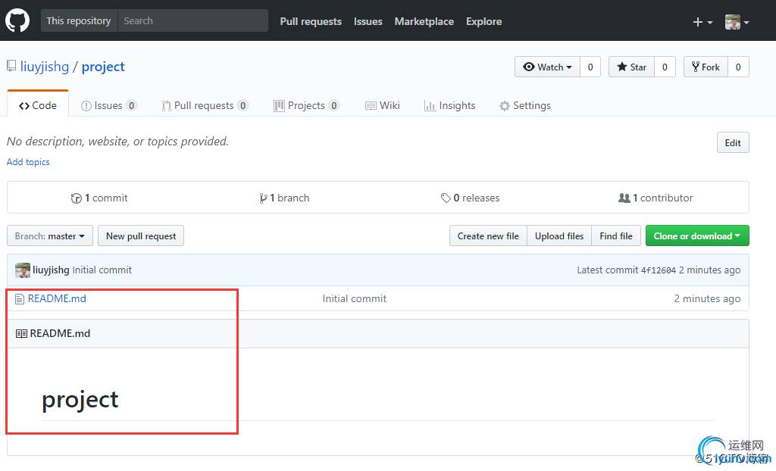Viewport: 776px width, 471px height.
Task: Open Initial commit message in README.md row
Action: click(355, 299)
